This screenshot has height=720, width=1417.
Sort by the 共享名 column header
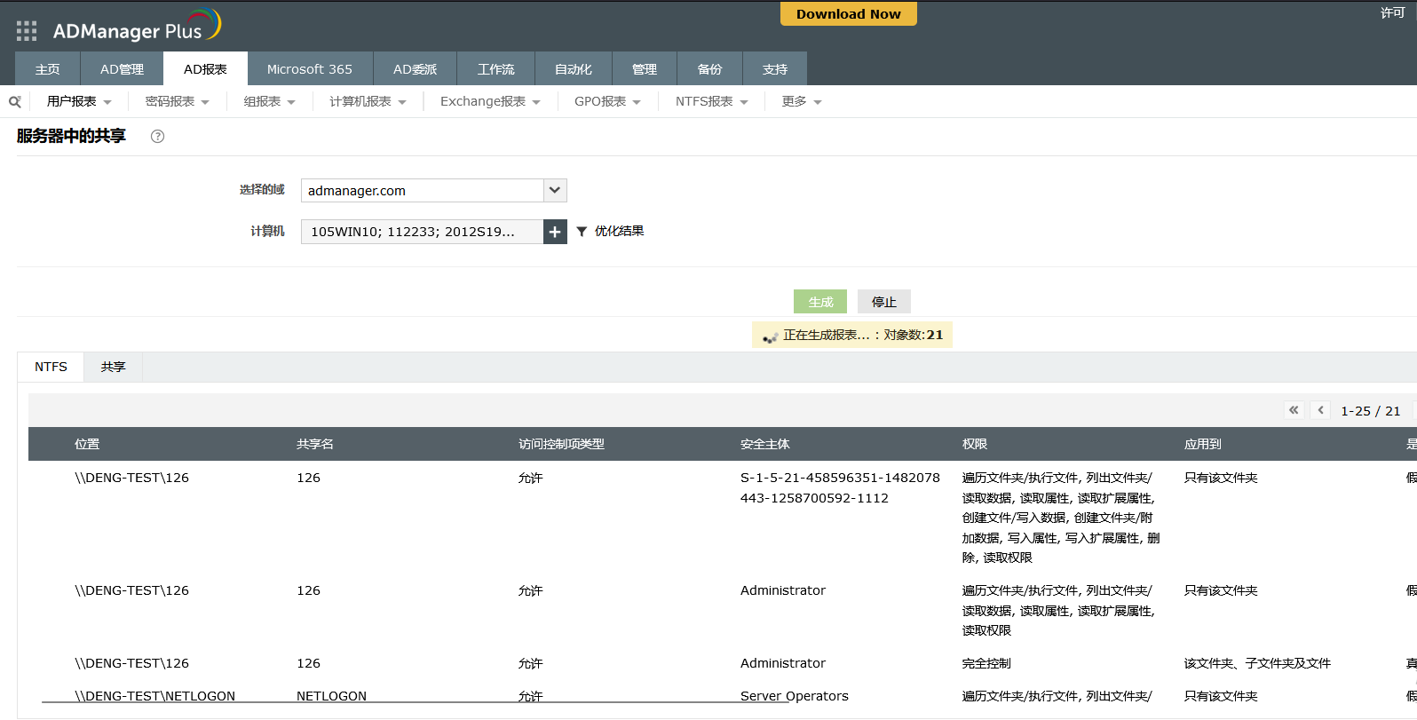tap(315, 444)
